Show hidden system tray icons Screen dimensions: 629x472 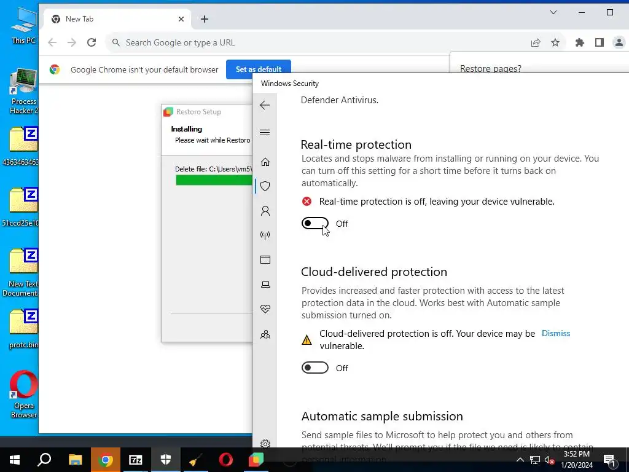520,460
